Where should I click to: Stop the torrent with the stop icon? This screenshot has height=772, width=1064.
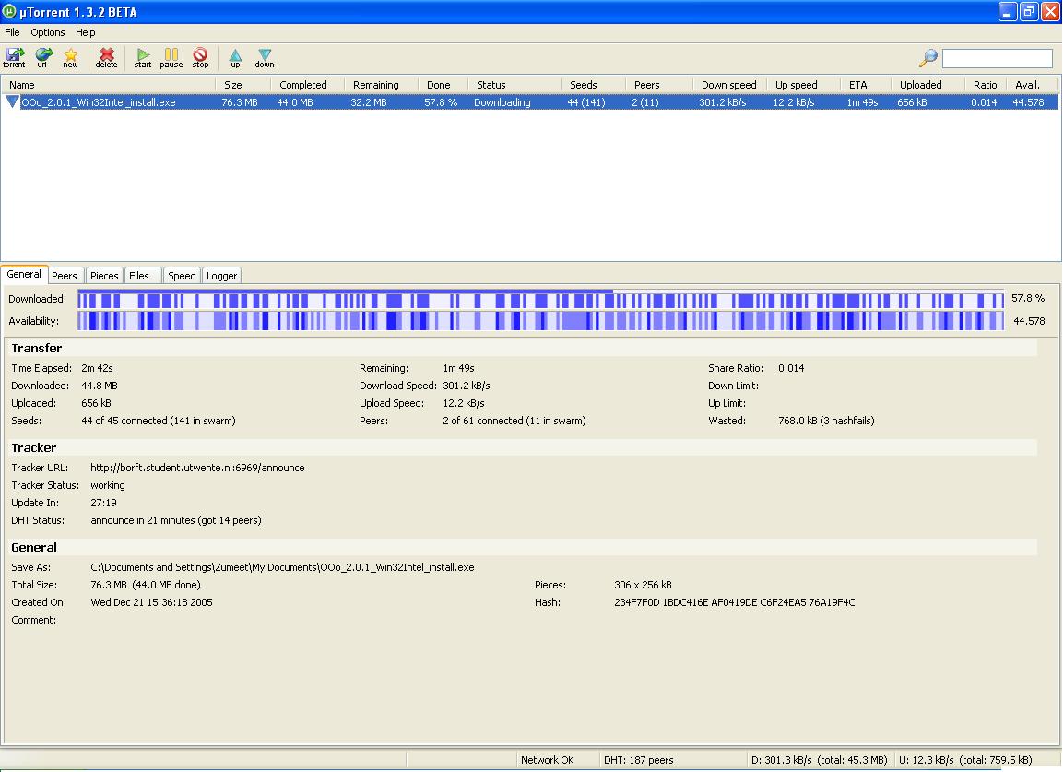click(x=200, y=57)
